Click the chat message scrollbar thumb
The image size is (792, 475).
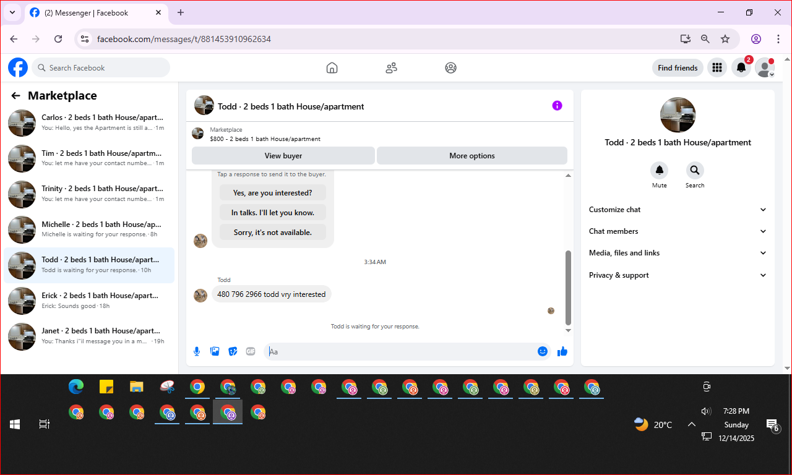568,288
